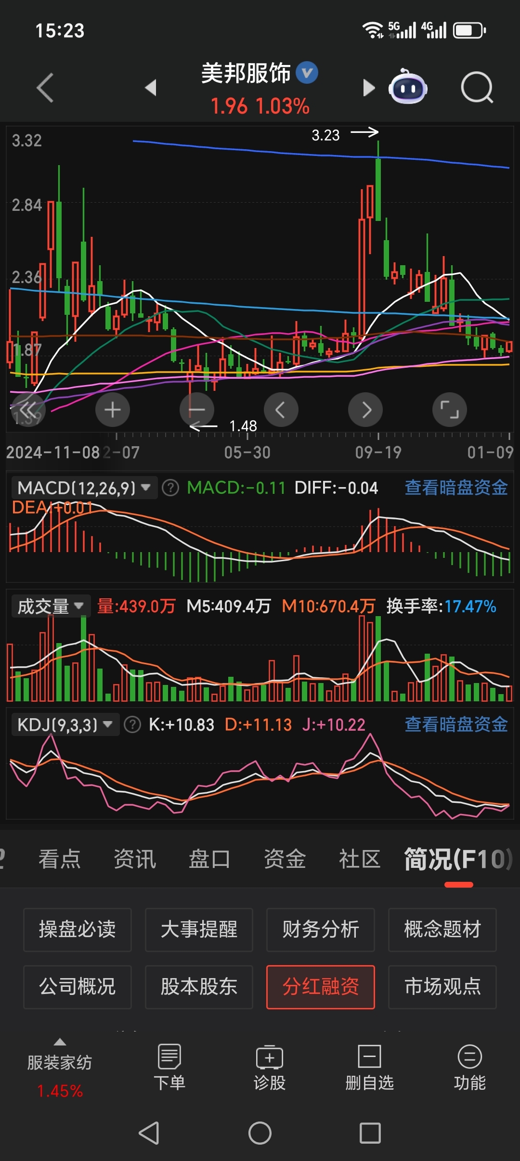The width and height of the screenshot is (520, 1161).
Task: Tap Android back navigation button
Action: point(149,1133)
